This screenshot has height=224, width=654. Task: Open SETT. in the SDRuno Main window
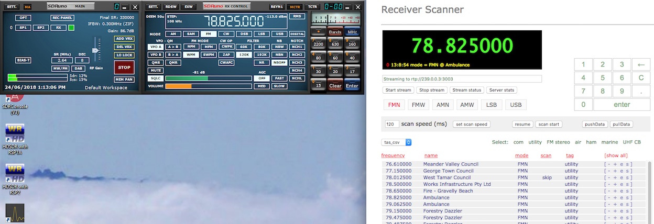(10, 7)
